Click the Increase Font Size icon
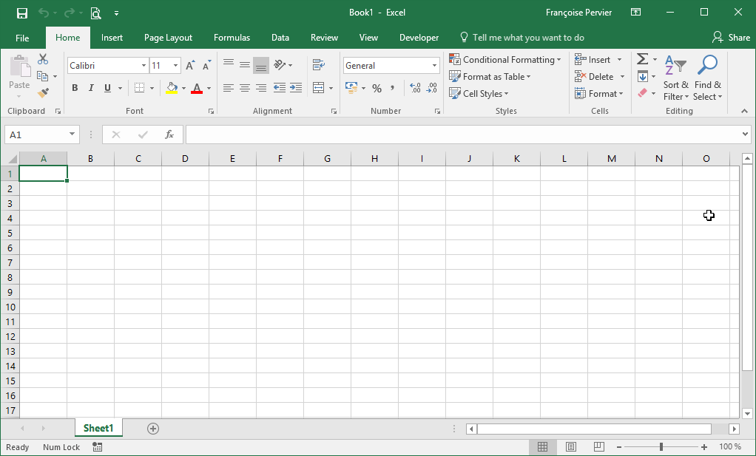Screen dimensions: 756x456 tap(191, 66)
